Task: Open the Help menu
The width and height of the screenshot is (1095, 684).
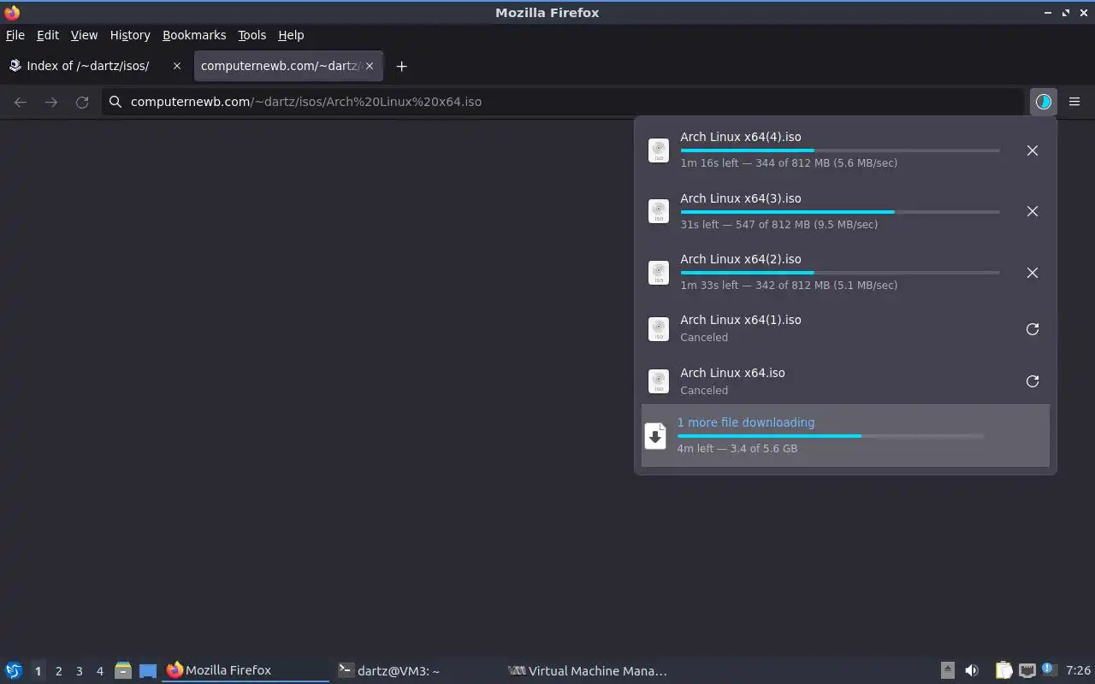Action: tap(291, 35)
